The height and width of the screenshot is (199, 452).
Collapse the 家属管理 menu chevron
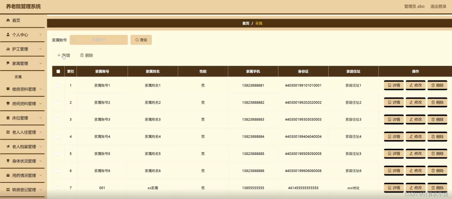[x=41, y=63]
